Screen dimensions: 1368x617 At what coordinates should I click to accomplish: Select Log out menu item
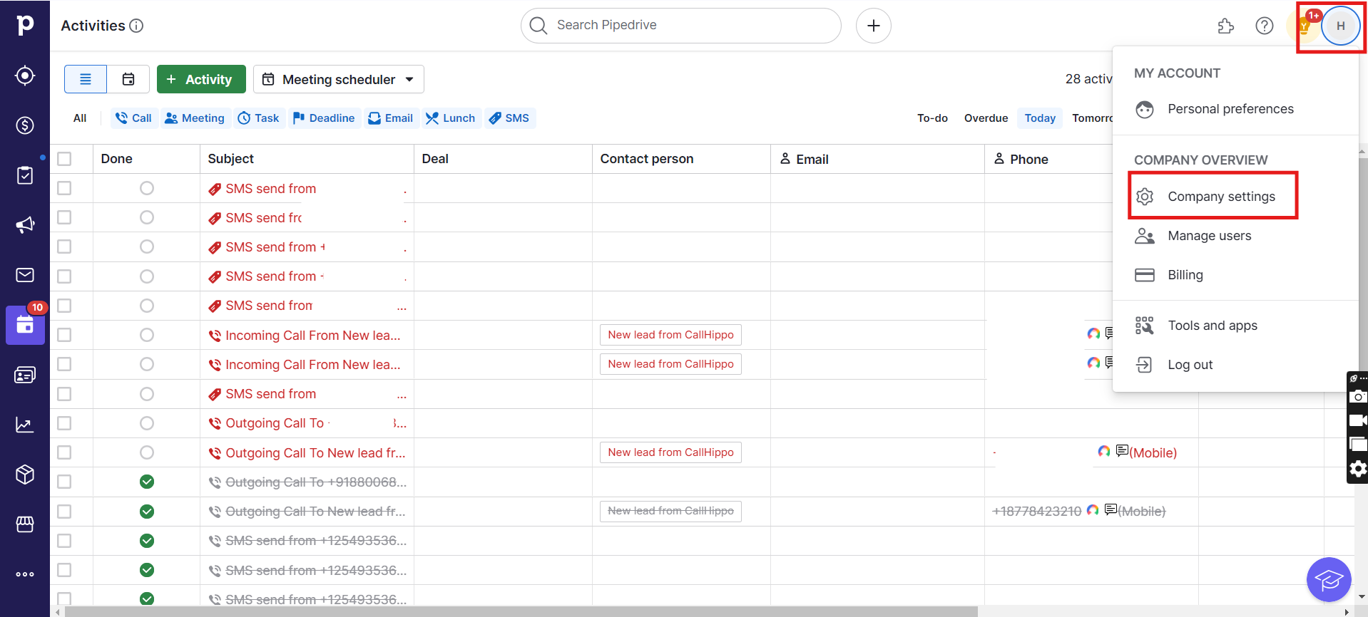pyautogui.click(x=1235, y=365)
